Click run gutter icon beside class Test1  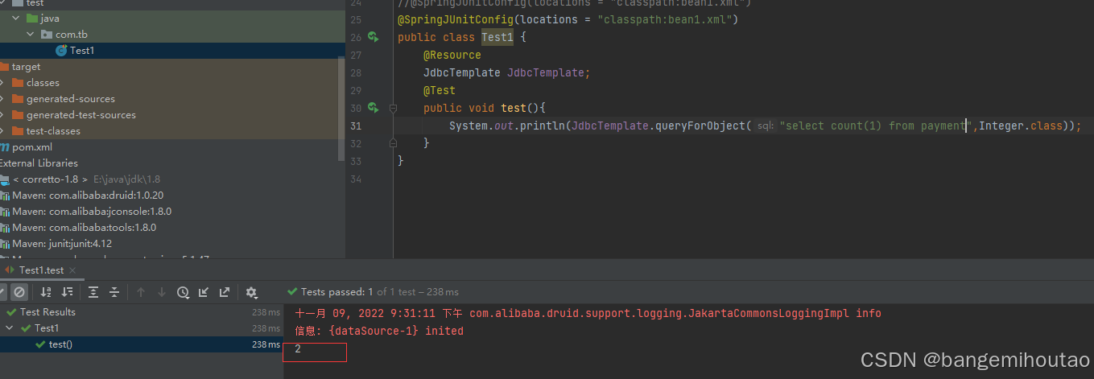click(x=373, y=37)
